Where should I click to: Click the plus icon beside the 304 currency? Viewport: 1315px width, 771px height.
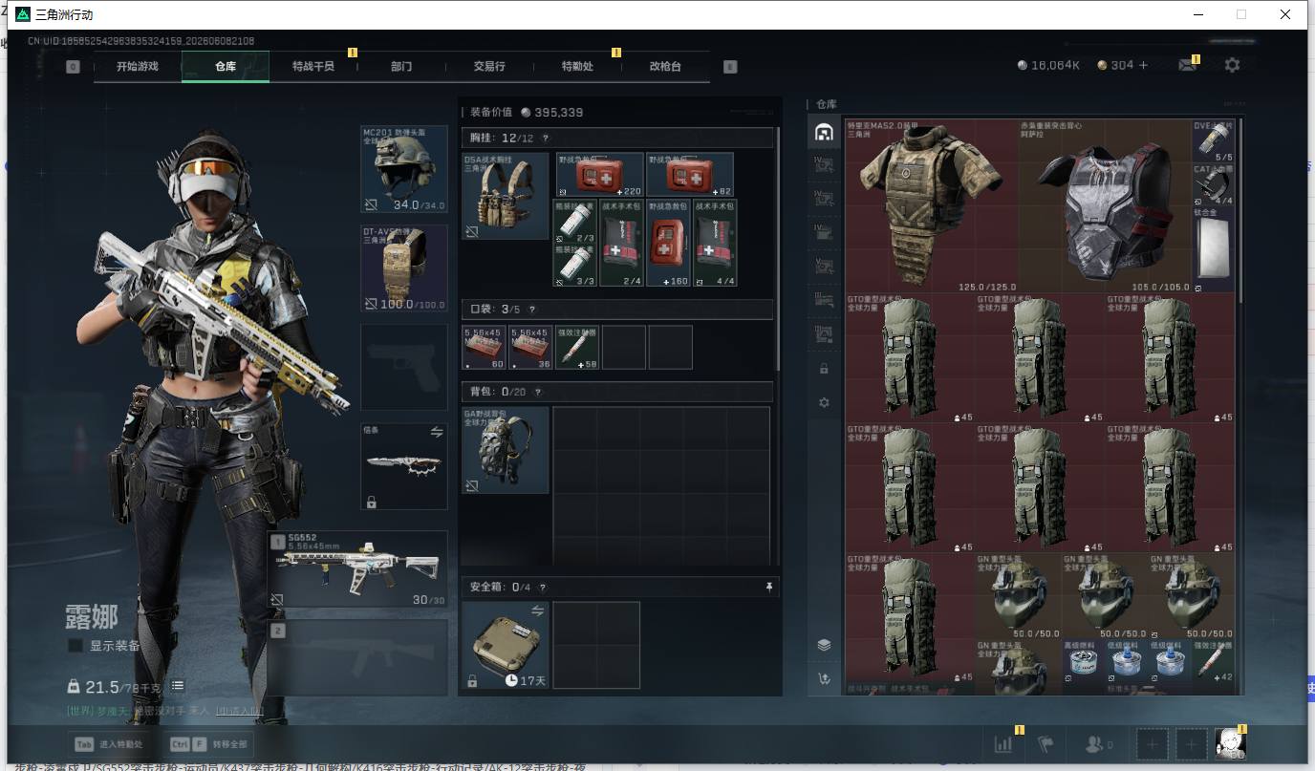(x=1143, y=65)
